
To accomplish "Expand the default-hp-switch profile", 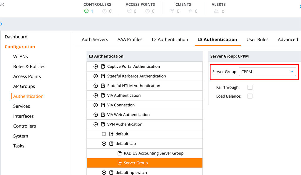I will [x=104, y=172].
